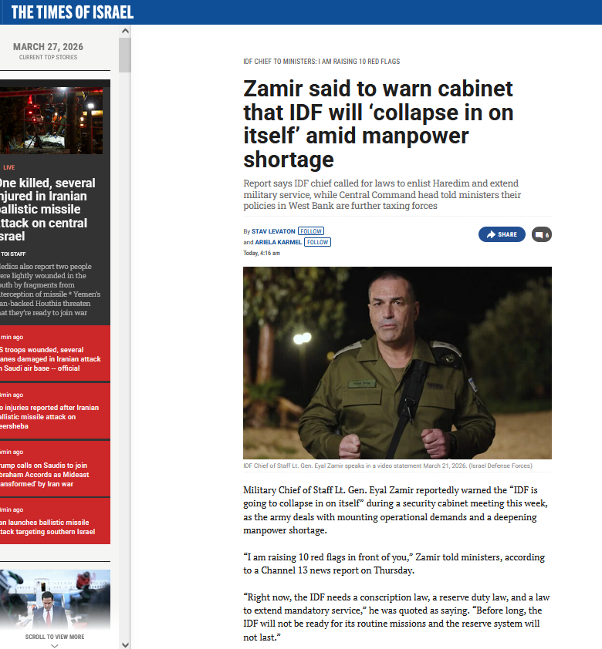The width and height of the screenshot is (602, 649).
Task: Click the Share arrow button
Action: click(502, 234)
